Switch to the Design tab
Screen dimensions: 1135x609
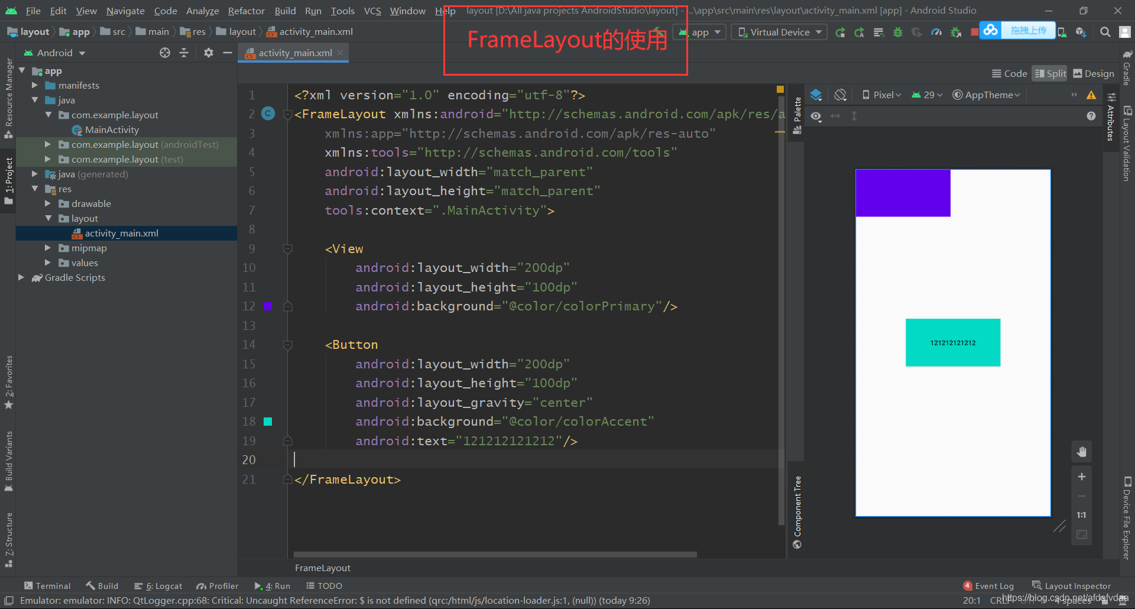click(x=1093, y=73)
